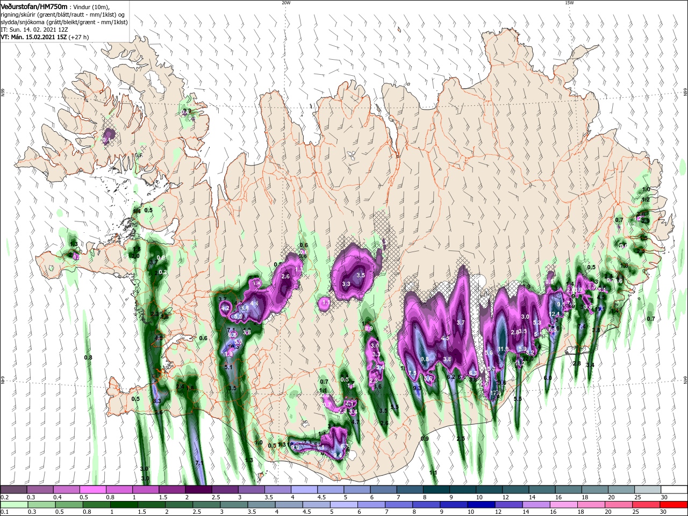688x516 pixels.
Task: Click the snow legend swatch between 0.5 and 0.8
Action: click(x=92, y=489)
